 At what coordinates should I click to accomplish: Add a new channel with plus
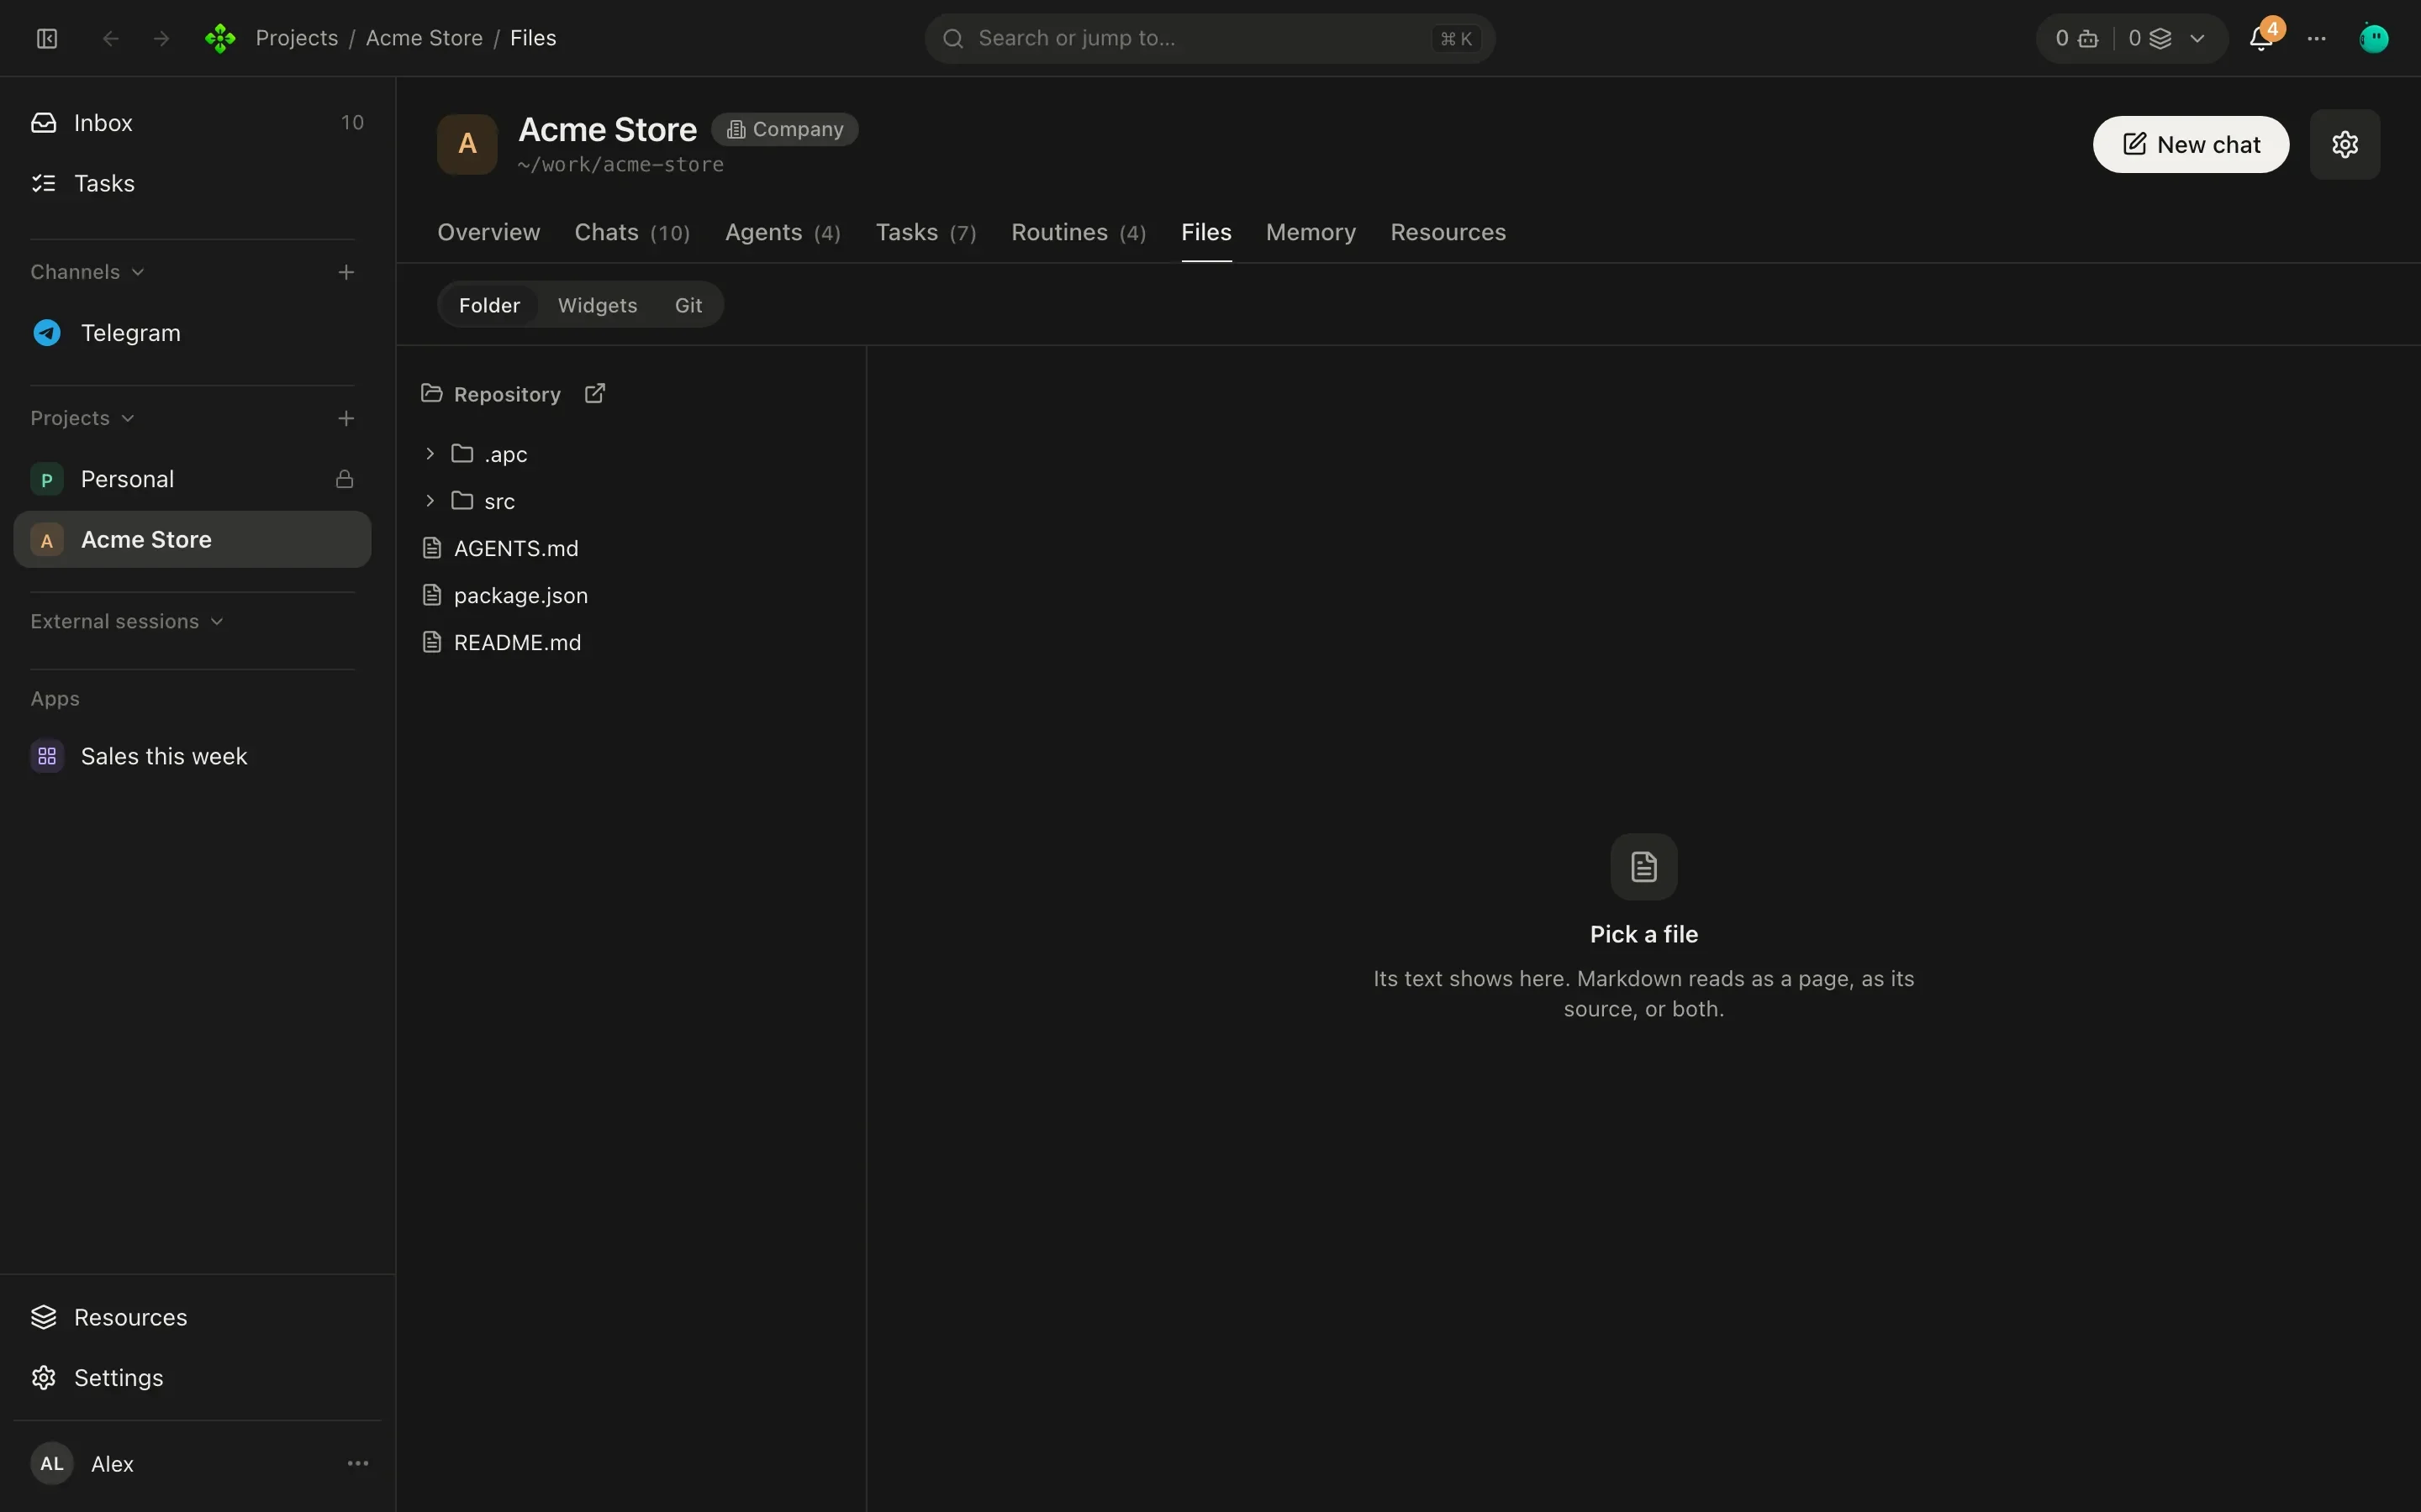point(346,272)
